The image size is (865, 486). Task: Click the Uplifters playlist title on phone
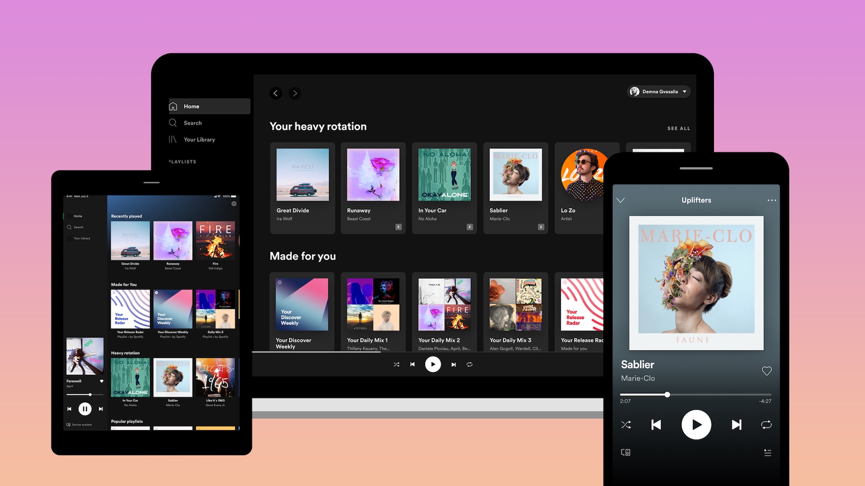tap(696, 200)
